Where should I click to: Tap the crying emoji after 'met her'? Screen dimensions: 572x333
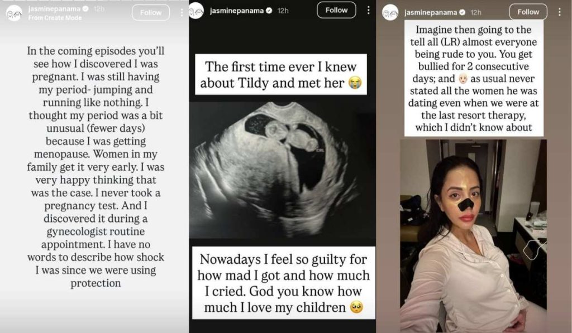[x=355, y=83]
